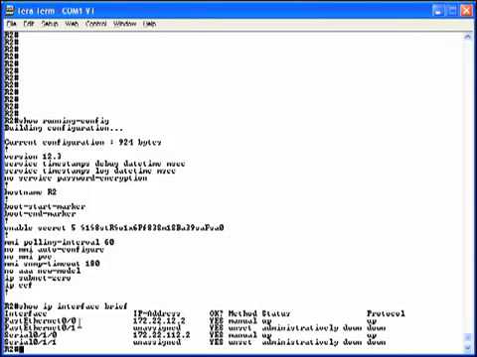Click the scrollbar up arrow
Viewport: 477px width, 357px height.
(468, 37)
